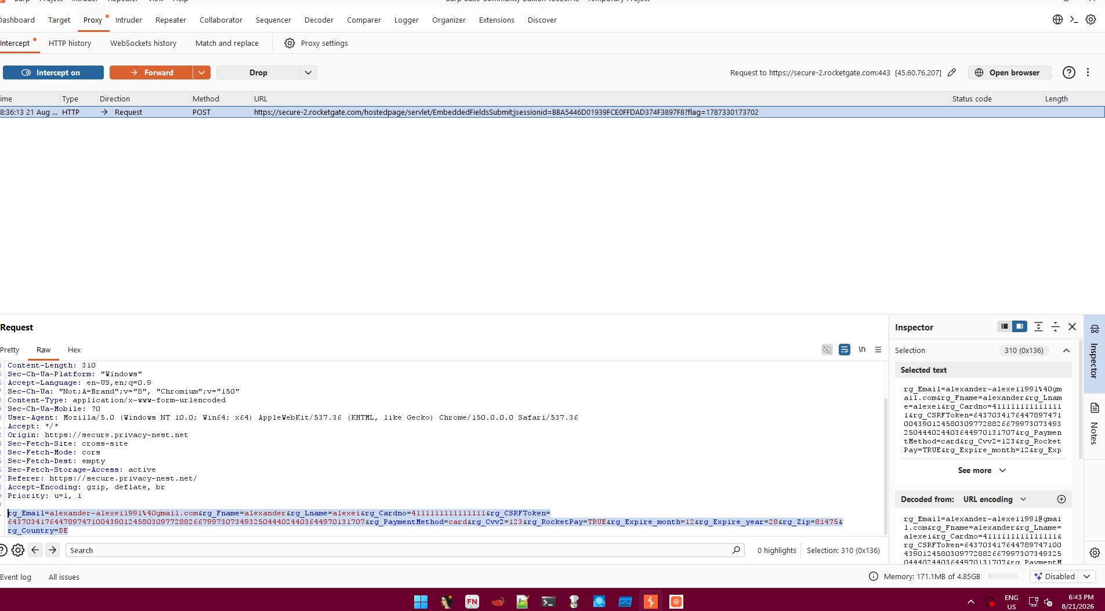
Task: Toggle the Intercept on button
Action: pos(53,72)
